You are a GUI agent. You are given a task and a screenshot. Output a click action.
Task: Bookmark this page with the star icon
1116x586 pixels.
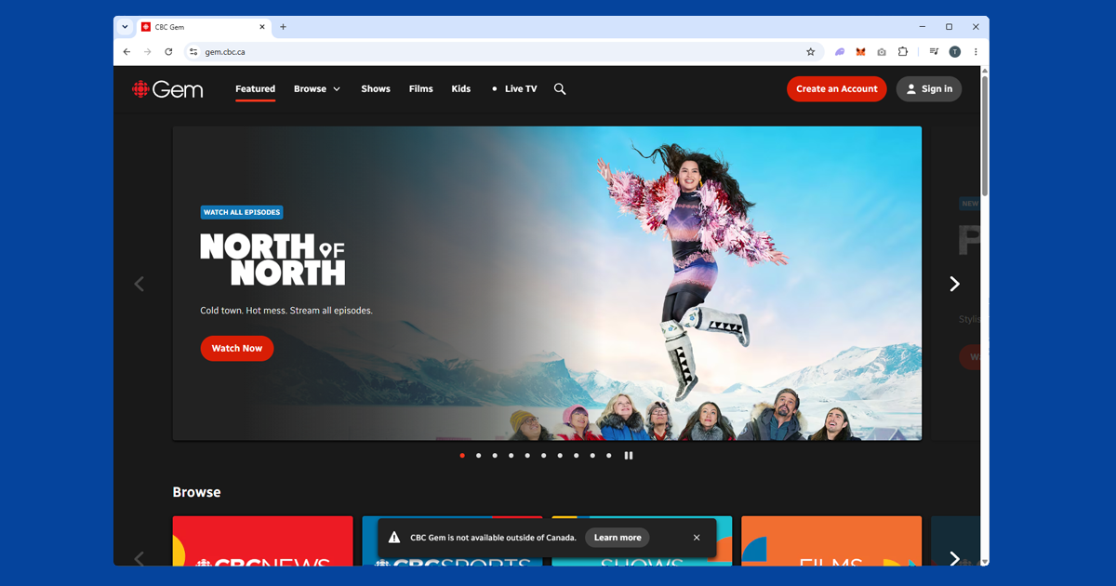[x=810, y=52]
